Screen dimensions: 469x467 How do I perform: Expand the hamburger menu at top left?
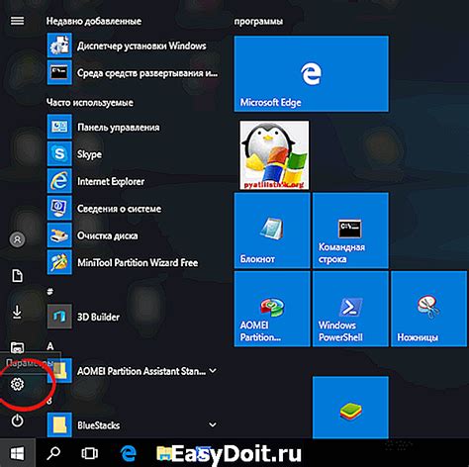pyautogui.click(x=17, y=21)
